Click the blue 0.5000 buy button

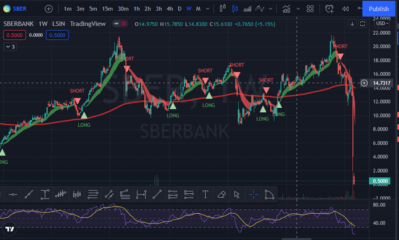[57, 35]
